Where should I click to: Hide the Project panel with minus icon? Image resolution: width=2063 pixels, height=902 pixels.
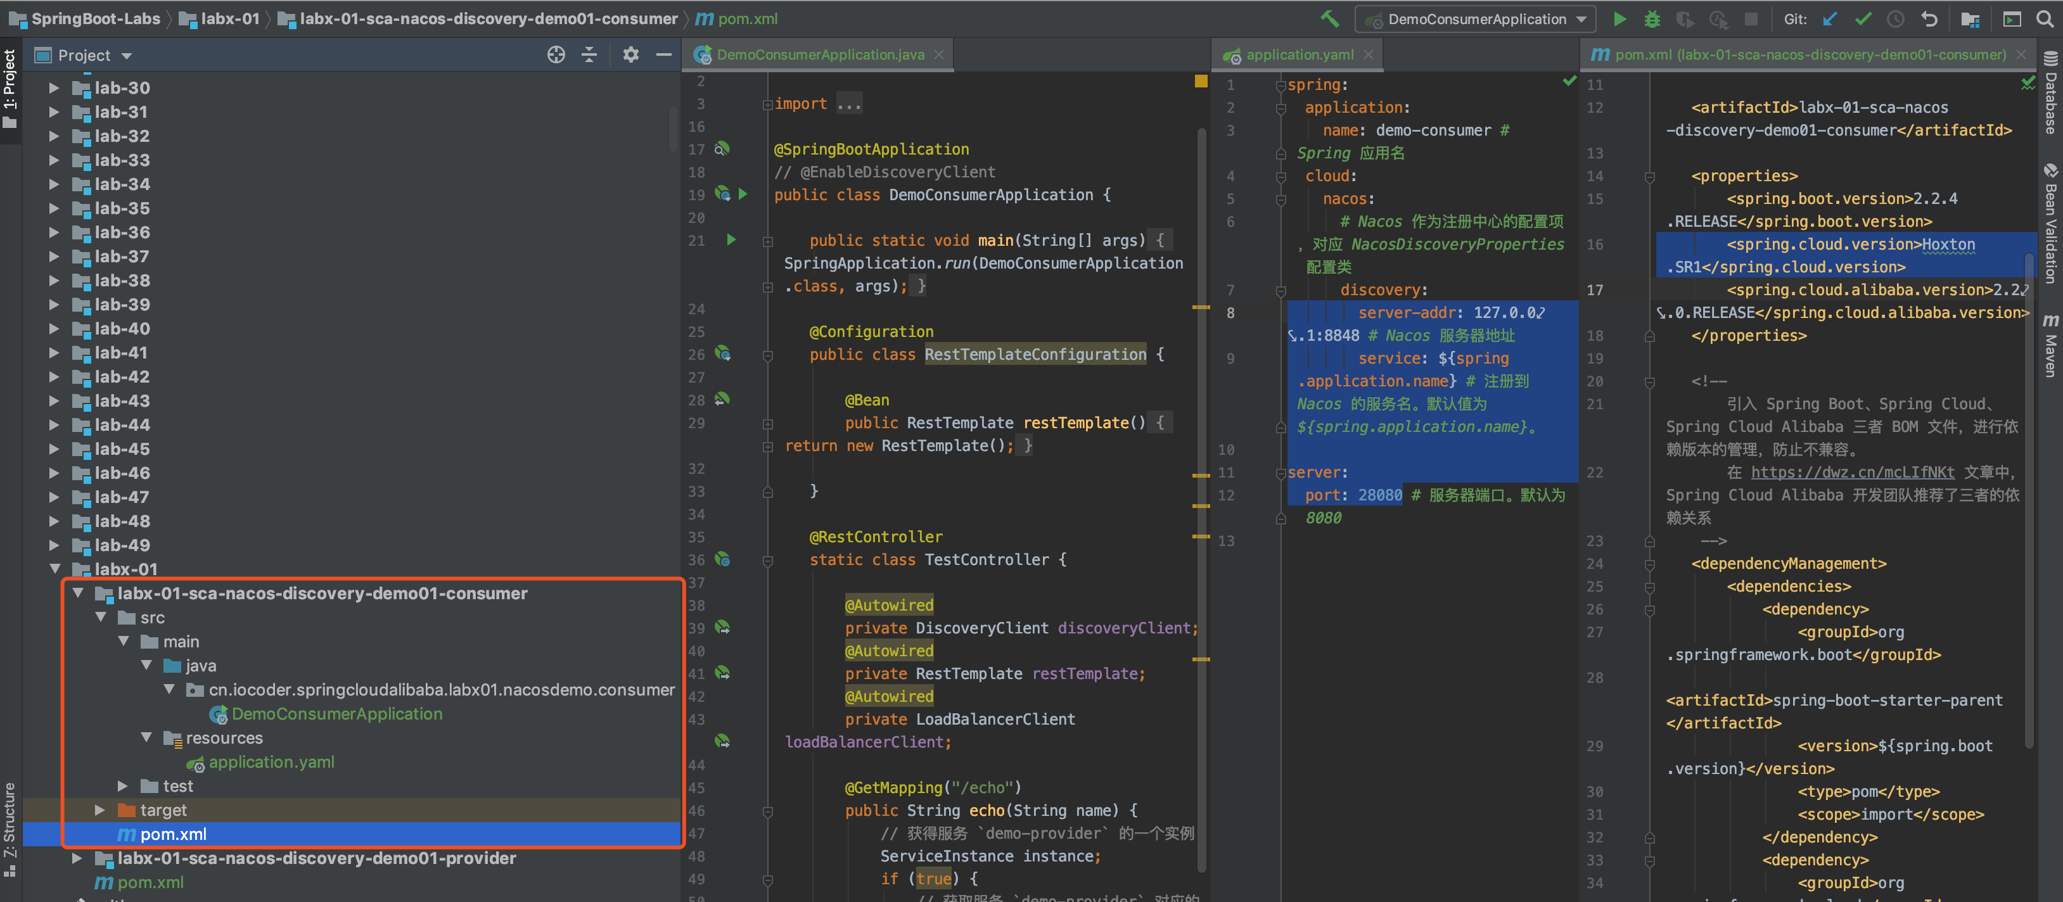(664, 54)
